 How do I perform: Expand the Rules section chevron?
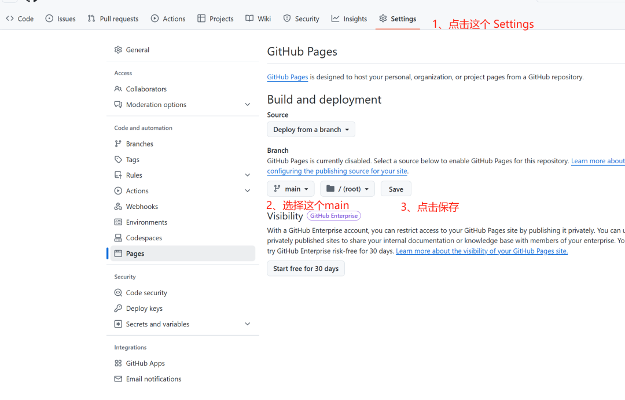point(248,175)
